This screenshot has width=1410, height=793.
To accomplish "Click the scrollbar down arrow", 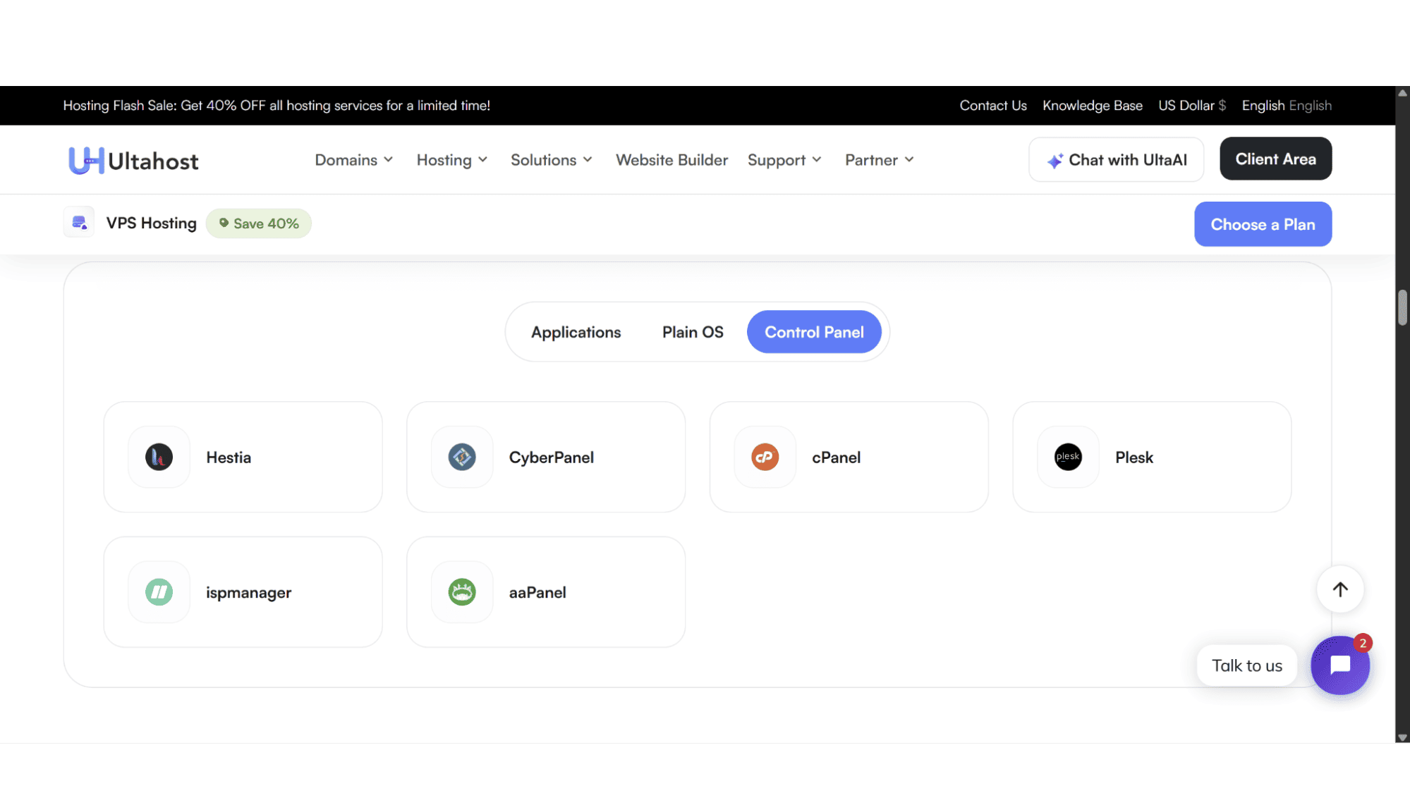I will 1402,737.
